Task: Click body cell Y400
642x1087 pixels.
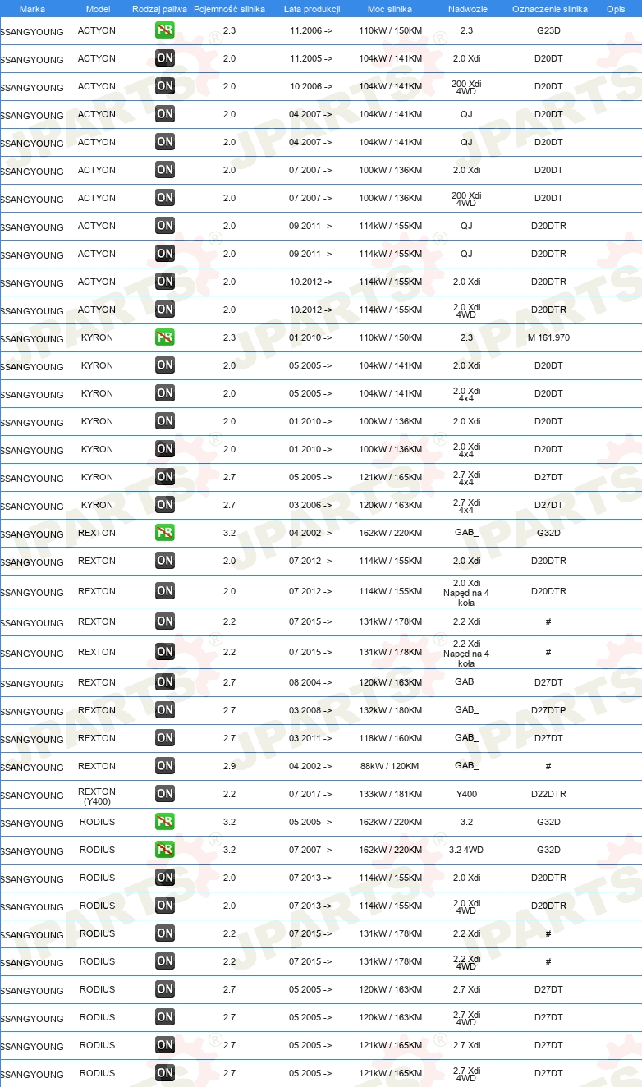Action: click(x=466, y=794)
